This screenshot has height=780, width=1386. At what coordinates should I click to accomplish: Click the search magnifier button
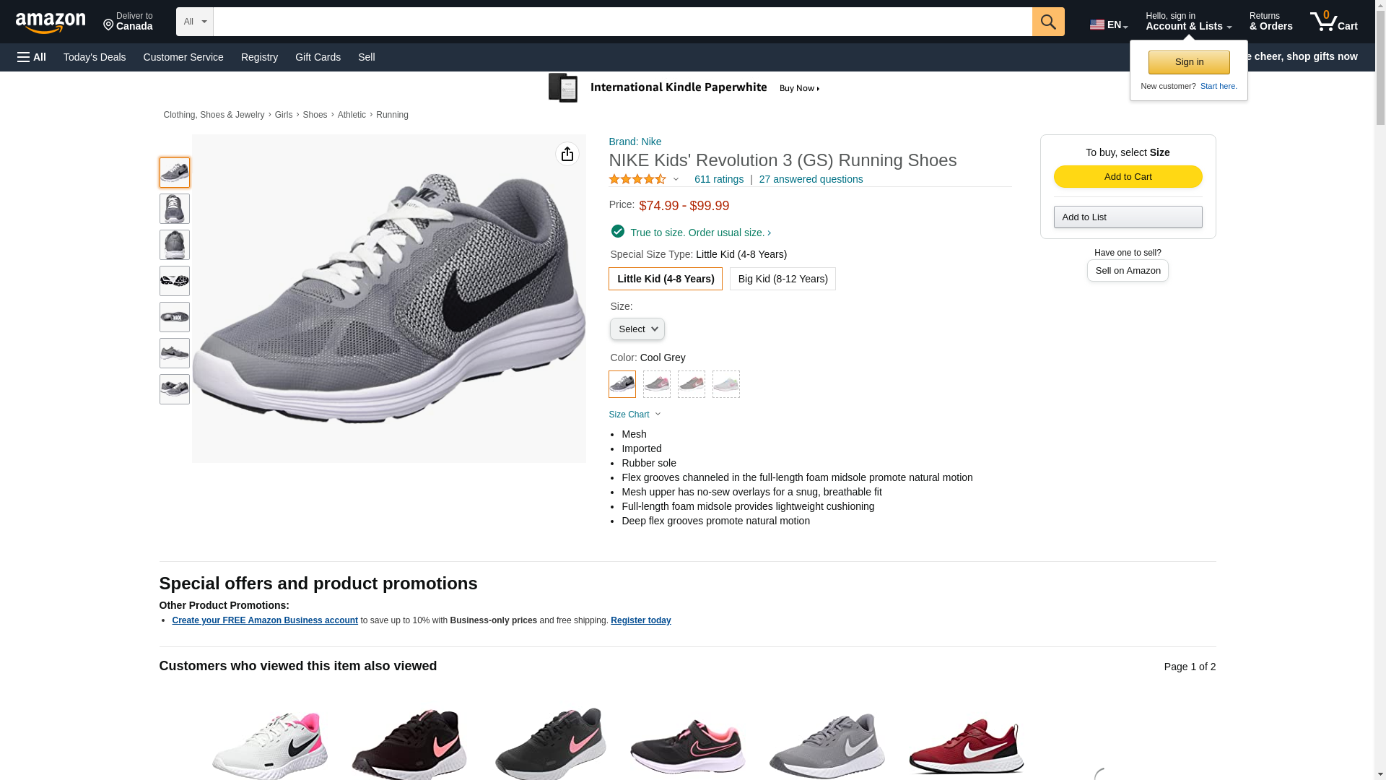(1048, 22)
